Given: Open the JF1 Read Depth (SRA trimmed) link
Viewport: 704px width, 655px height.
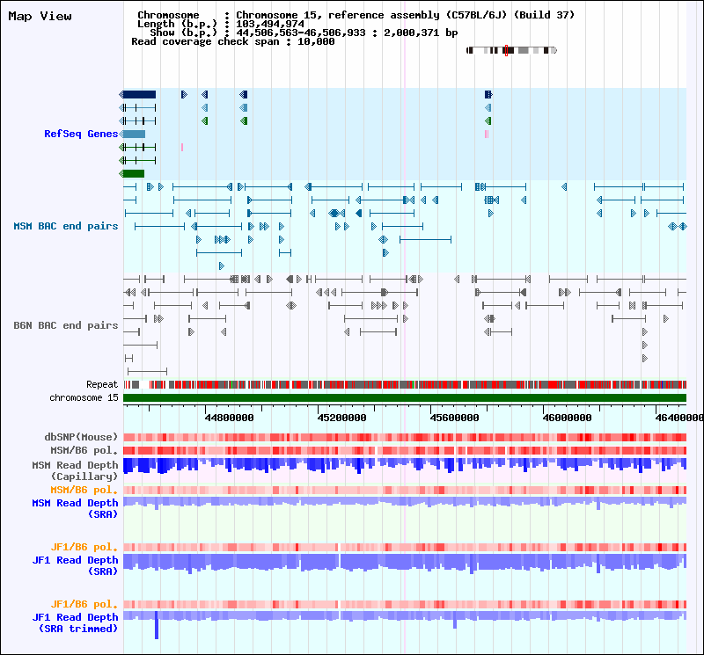Looking at the screenshot, I should (75, 622).
